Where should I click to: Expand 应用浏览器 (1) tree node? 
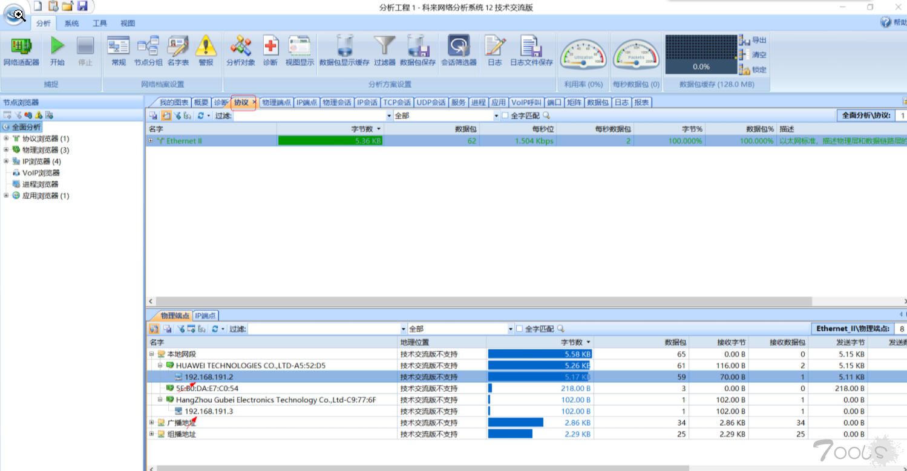coord(6,196)
